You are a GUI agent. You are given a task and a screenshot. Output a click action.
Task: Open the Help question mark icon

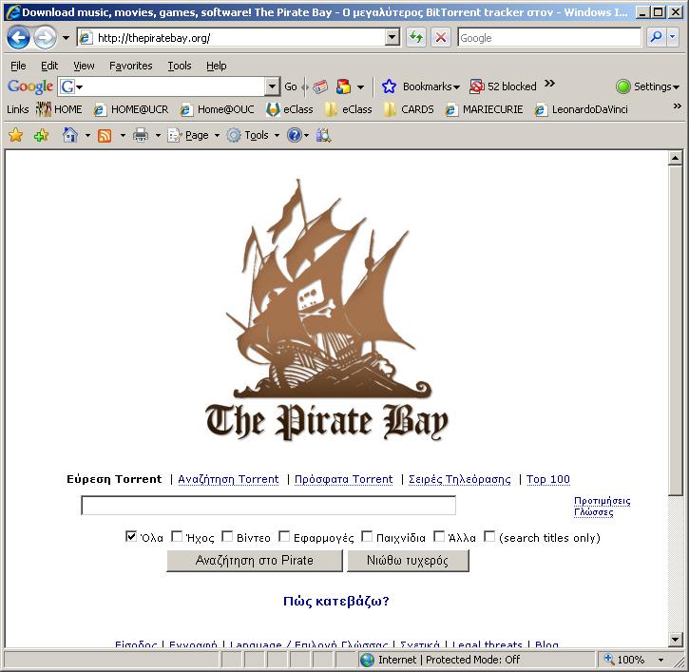click(294, 135)
